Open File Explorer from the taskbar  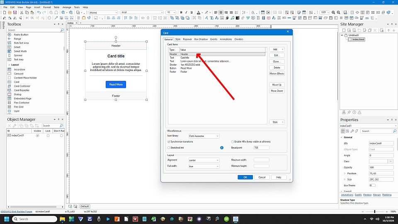[62, 219]
